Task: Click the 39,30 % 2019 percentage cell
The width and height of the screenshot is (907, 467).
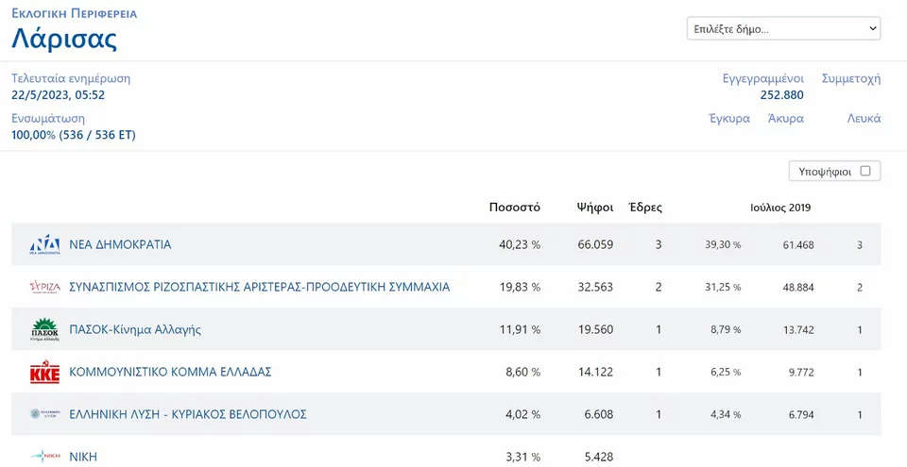Action: [x=723, y=245]
